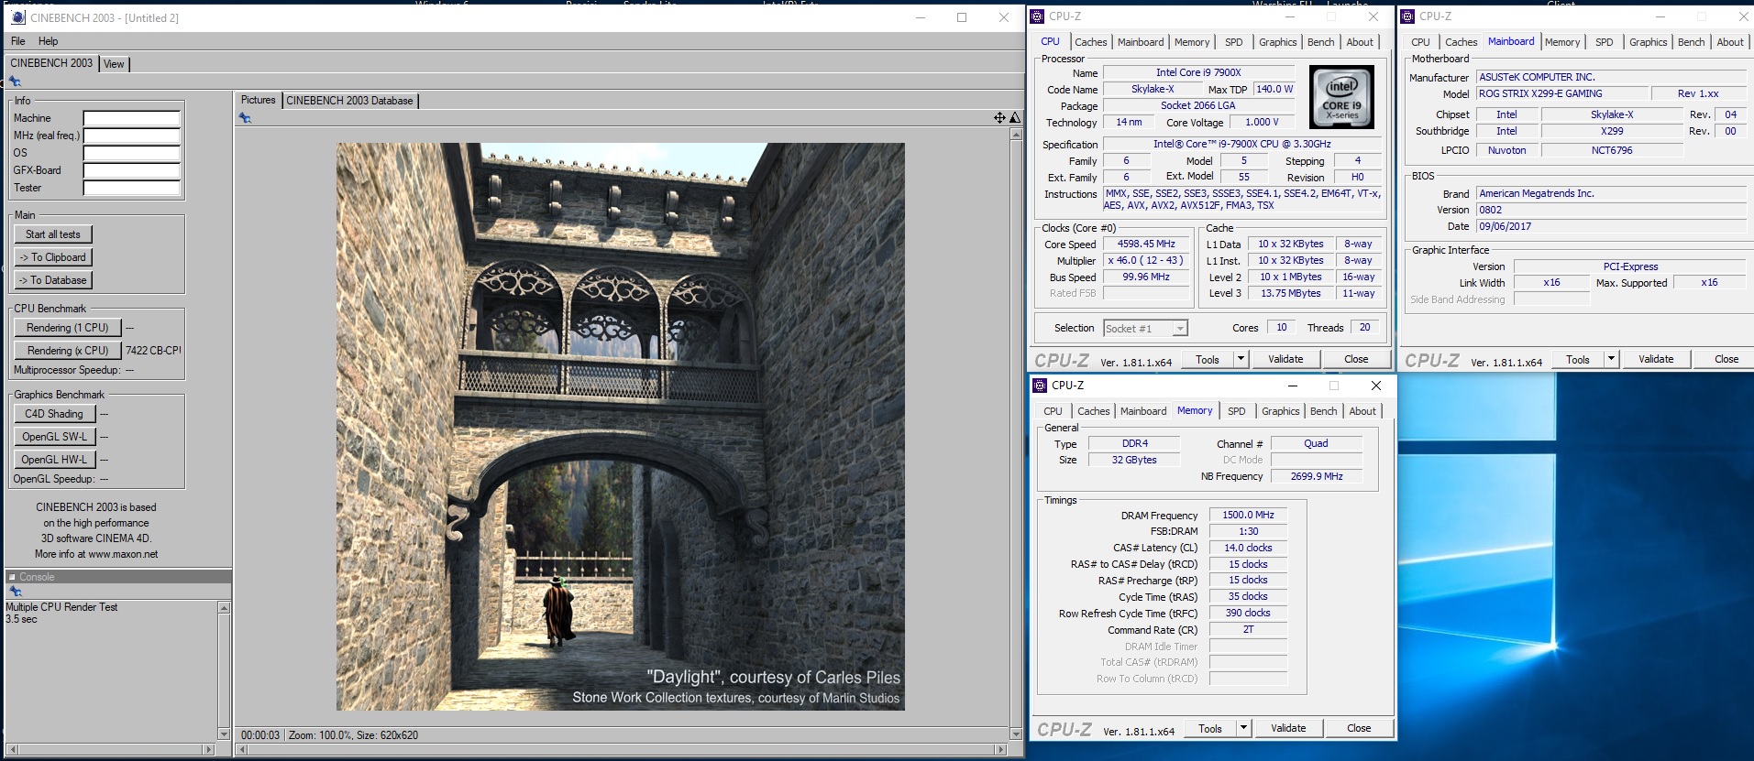
Task: Click Tools button in CPU-Z Mainboard window
Action: coord(1578,359)
